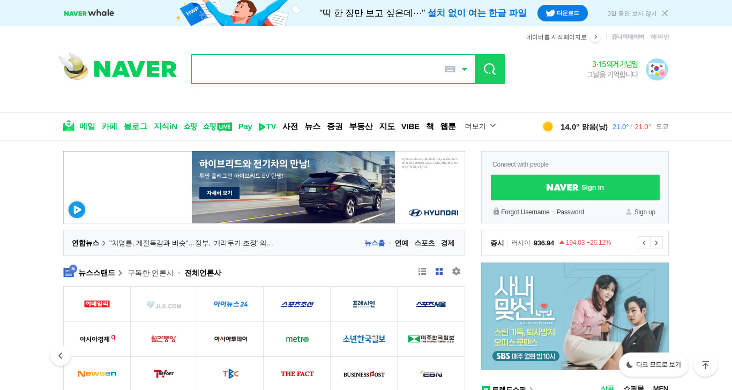Click the NAVER whale logo in banner
Screen dimensions: 732x390
pos(89,13)
